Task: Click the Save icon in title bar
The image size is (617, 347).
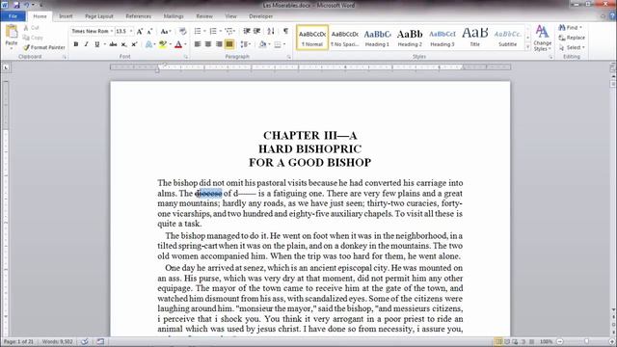Action: pyautogui.click(x=16, y=5)
